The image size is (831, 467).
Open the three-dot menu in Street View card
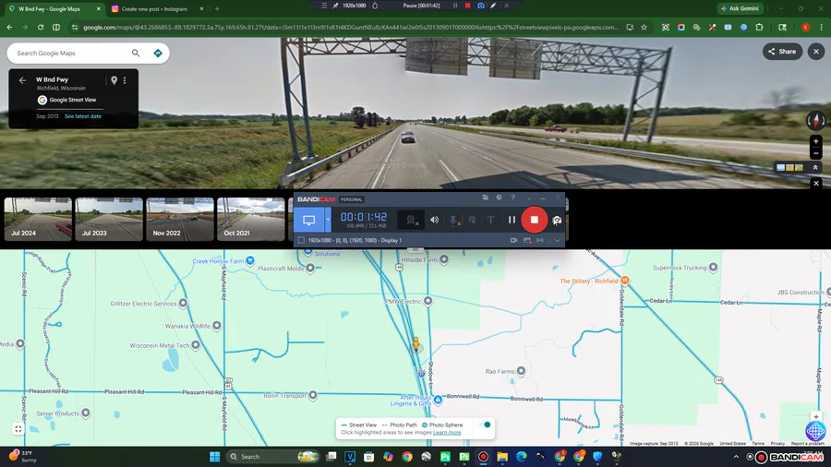(x=125, y=80)
